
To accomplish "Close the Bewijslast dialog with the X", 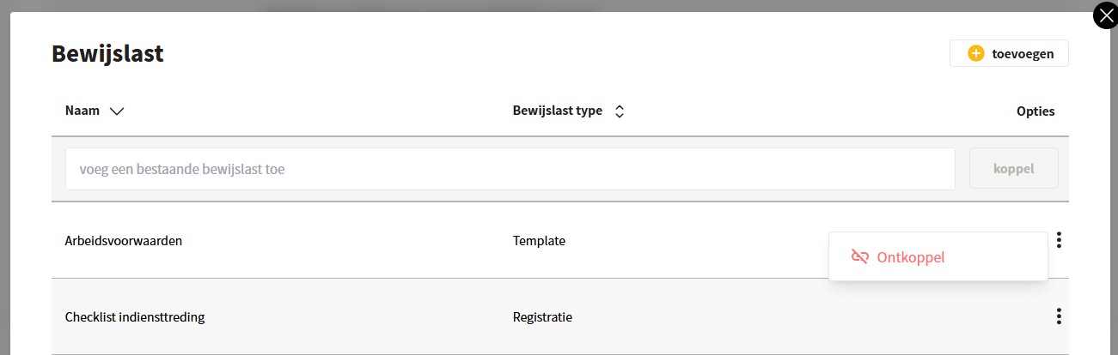I will pyautogui.click(x=1105, y=15).
